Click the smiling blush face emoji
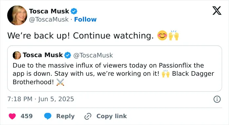The height and width of the screenshot is (125, 229). 162,36
